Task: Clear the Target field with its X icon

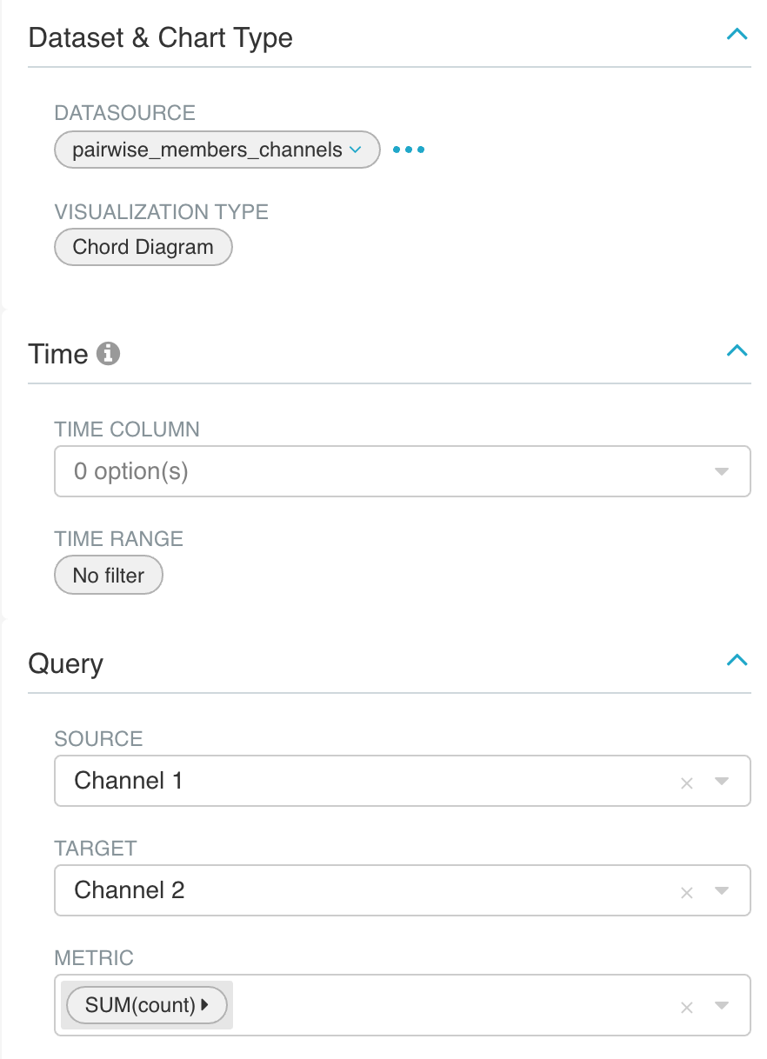Action: coord(686,892)
